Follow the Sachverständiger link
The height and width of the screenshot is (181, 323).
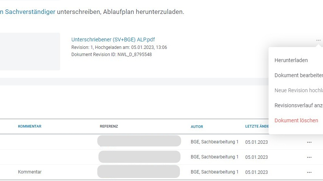click(30, 12)
